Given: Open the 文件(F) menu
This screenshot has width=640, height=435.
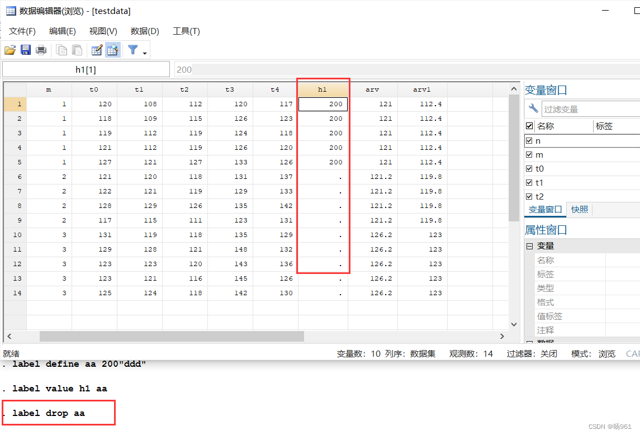Looking at the screenshot, I should [22, 31].
